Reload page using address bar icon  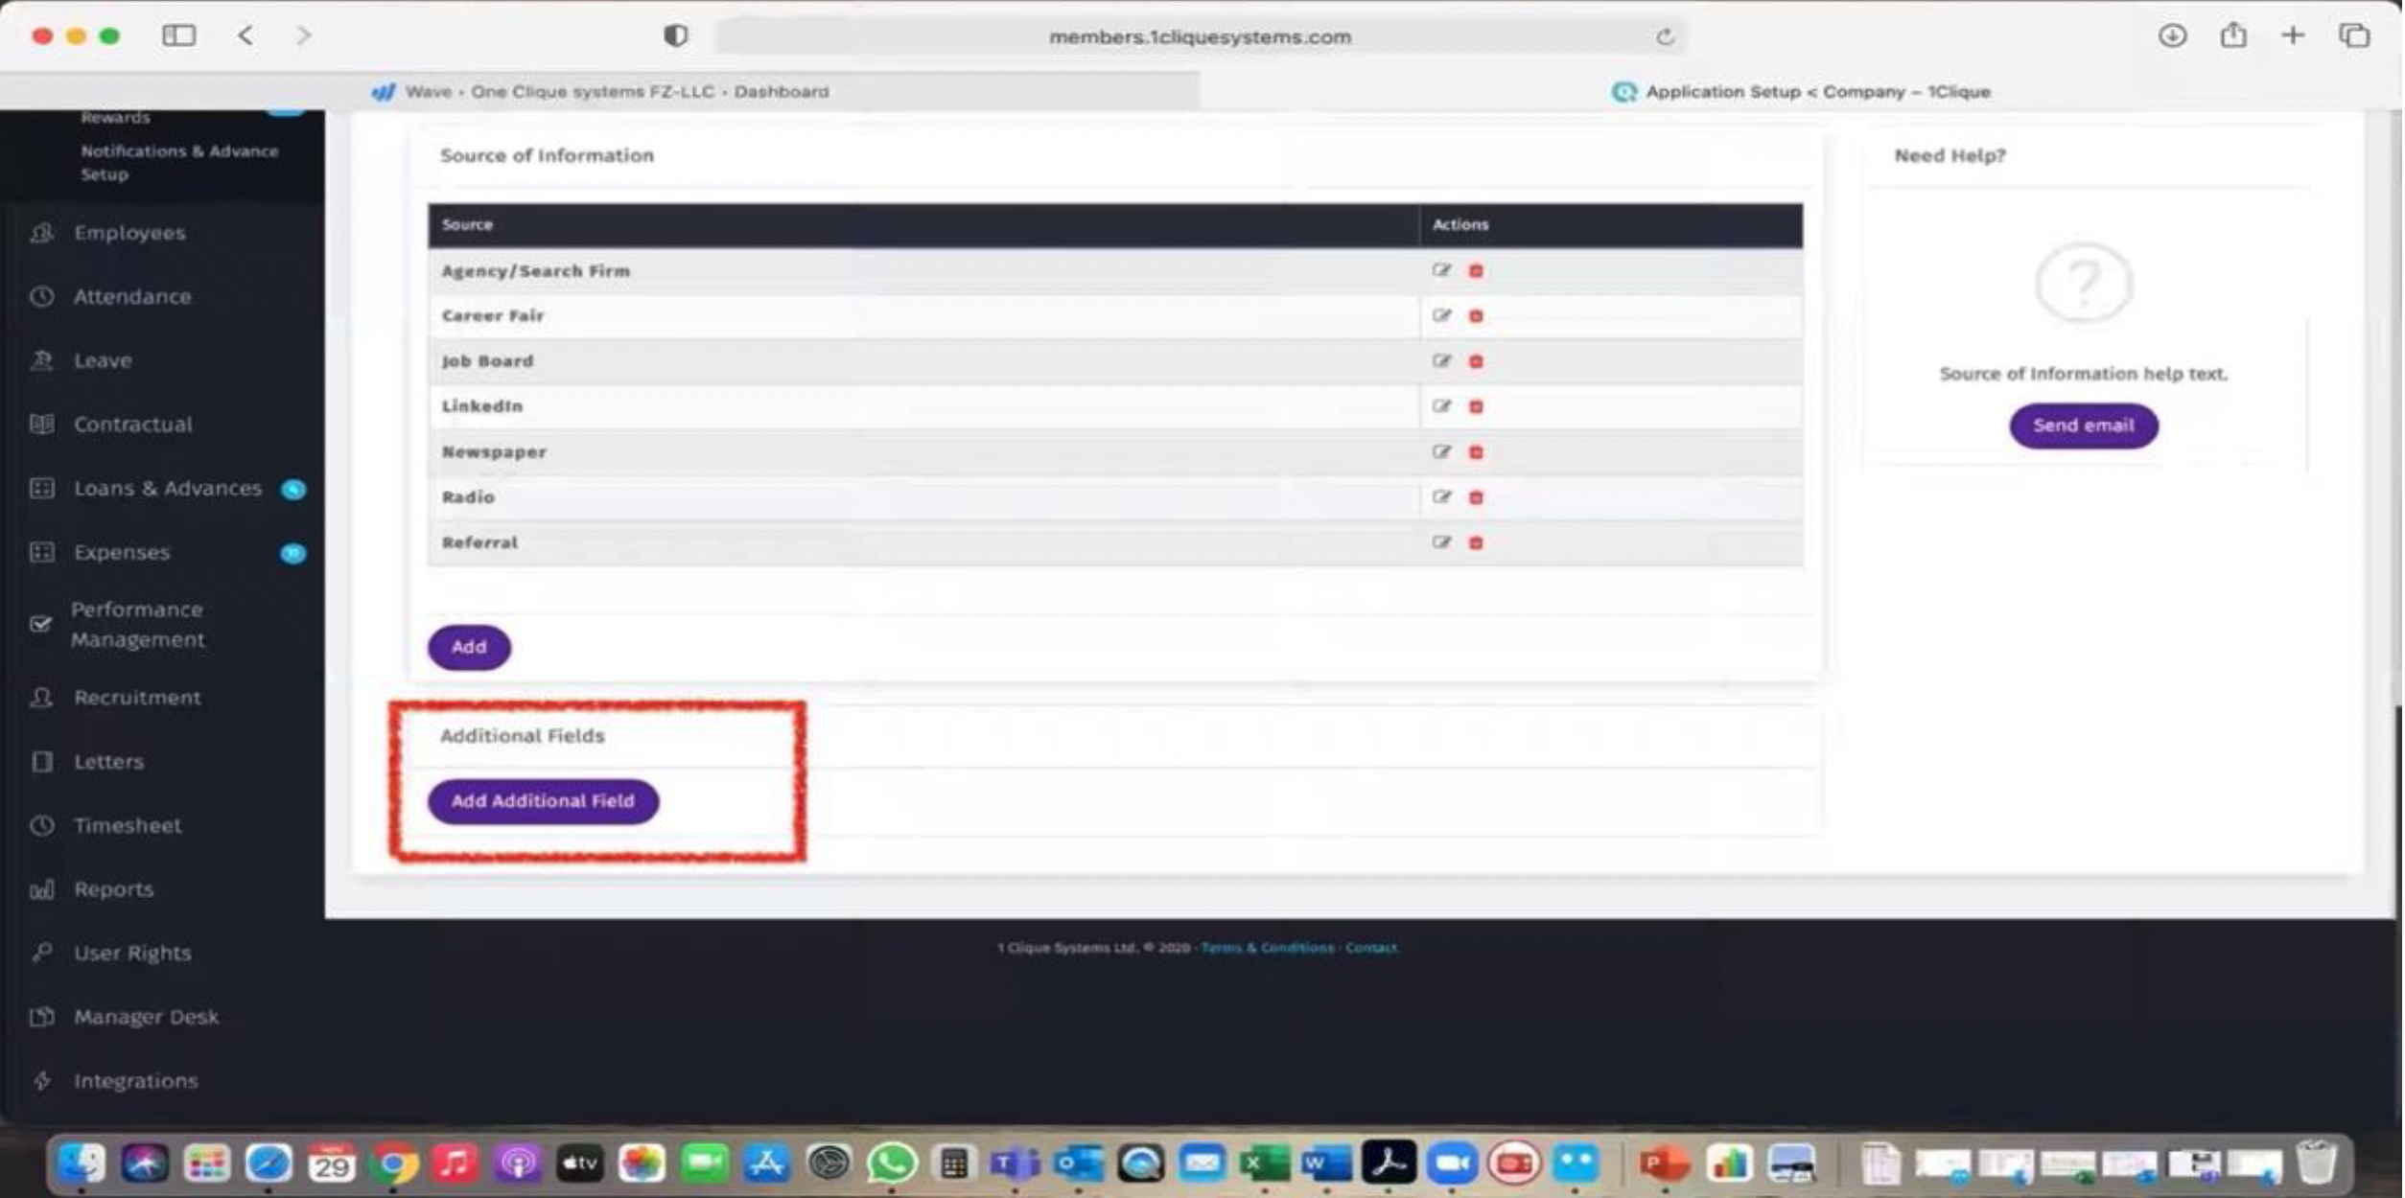click(1666, 37)
